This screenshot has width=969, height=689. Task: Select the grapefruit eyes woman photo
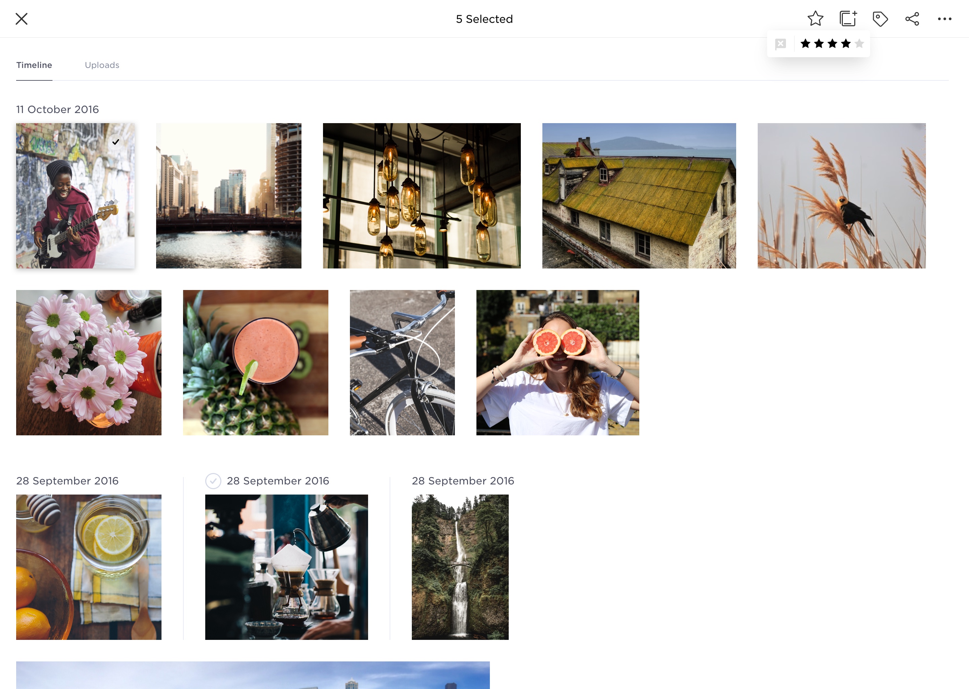[558, 362]
